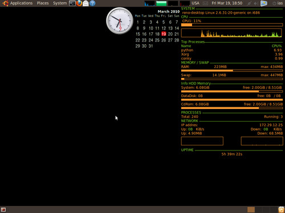Click the 'Running: 3' value
This screenshot has height=213, width=285.
(273, 117)
